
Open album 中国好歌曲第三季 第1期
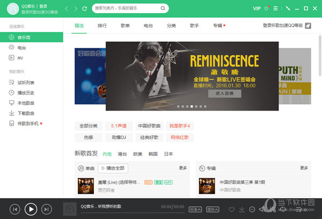[243, 182]
